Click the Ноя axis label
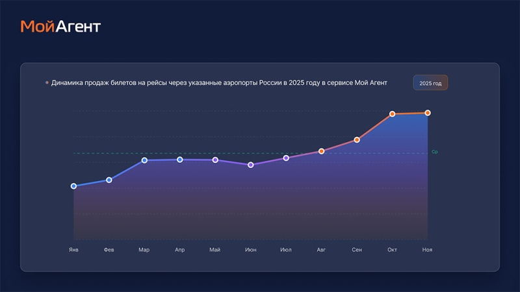 pyautogui.click(x=427, y=249)
